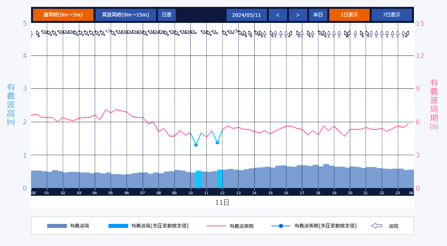Switch to 高波高時(0m〜15m) scale mode

(125, 15)
